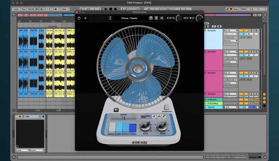Save the Chorus - Classic preset
Viewport: 279px width, 161px height.
(x=151, y=18)
